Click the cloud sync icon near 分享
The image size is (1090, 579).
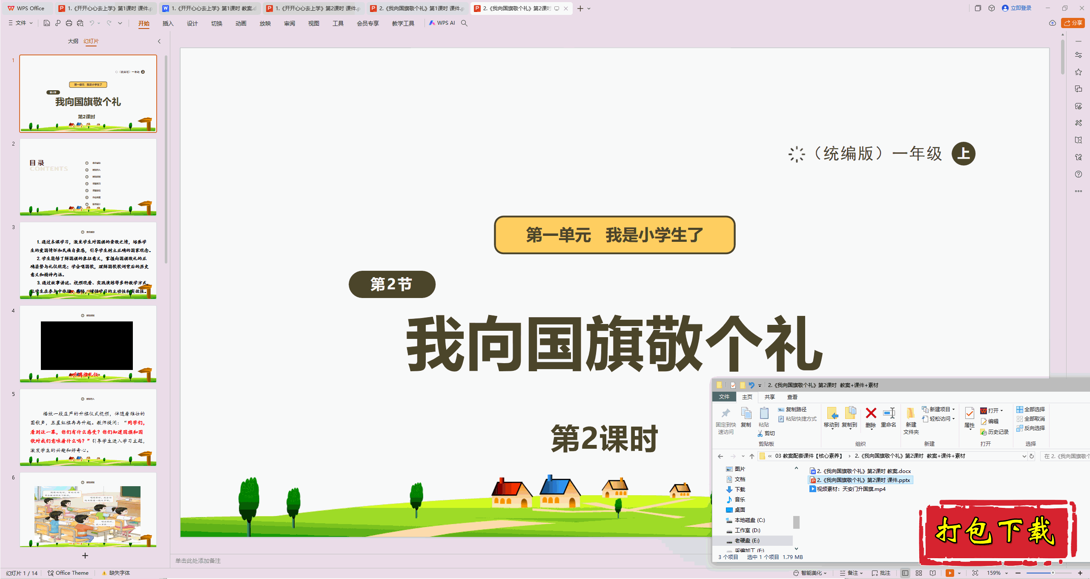click(x=1053, y=23)
